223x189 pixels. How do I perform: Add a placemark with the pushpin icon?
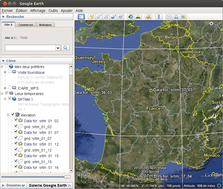(92, 17)
